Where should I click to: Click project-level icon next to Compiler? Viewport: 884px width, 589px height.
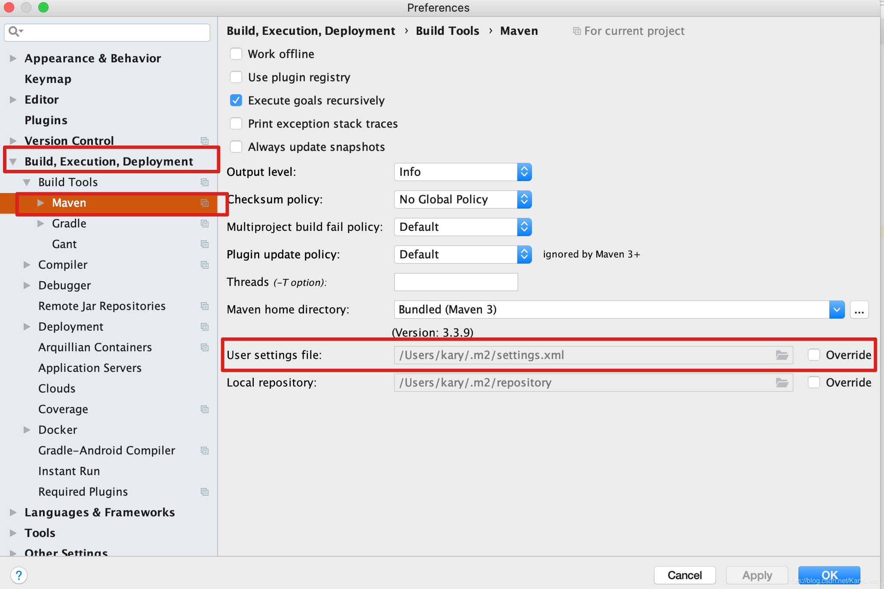(x=205, y=265)
